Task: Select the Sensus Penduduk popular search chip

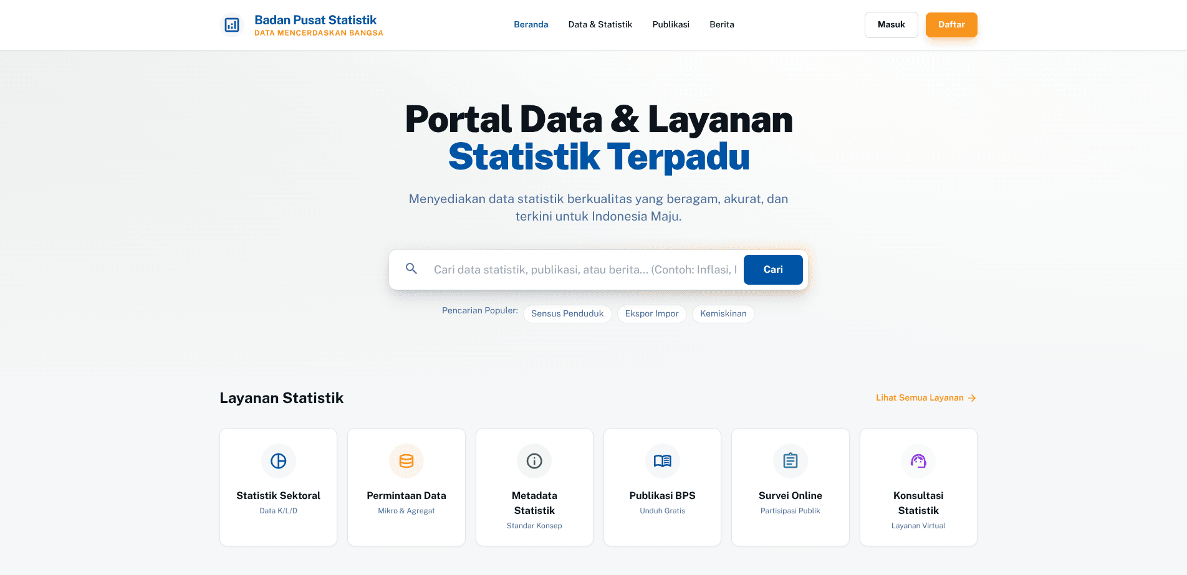Action: pos(567,313)
